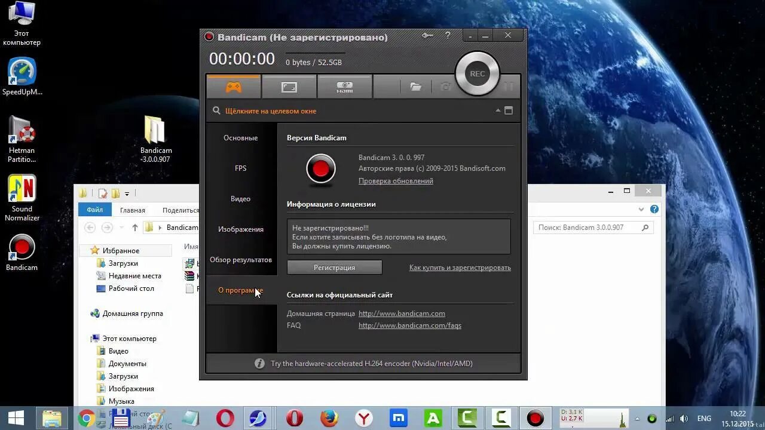Select Избранное in the Explorer navigation tree
The image size is (765, 430).
pos(121,251)
